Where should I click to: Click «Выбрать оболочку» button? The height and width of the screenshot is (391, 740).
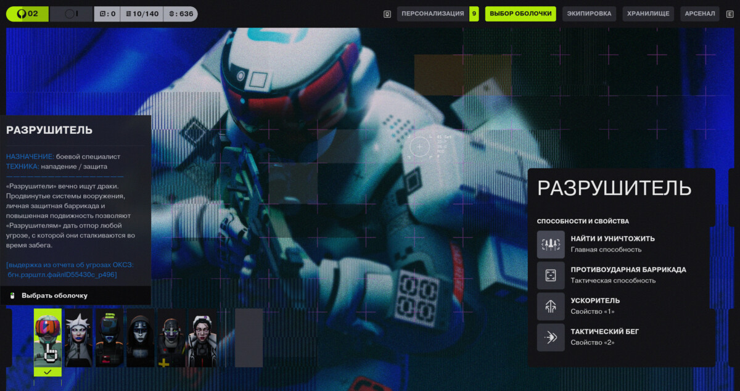[x=54, y=295]
